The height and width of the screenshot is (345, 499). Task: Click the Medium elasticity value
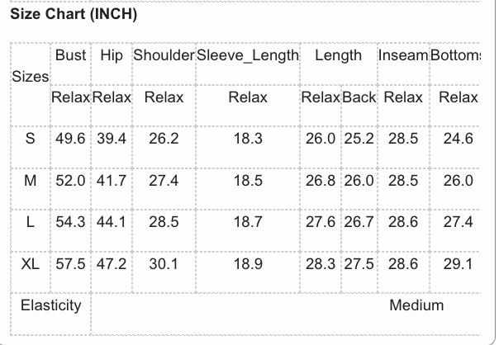click(416, 305)
